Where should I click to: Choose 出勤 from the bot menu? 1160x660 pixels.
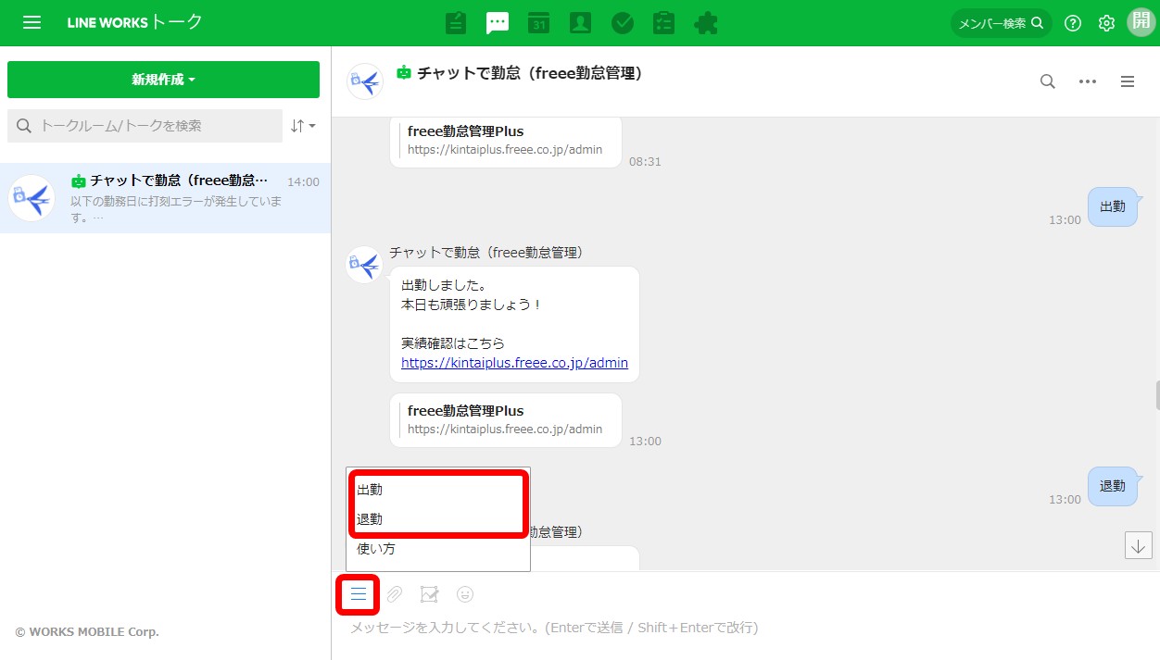coord(438,490)
